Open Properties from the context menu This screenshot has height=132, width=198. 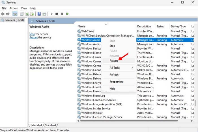click(x=116, y=82)
